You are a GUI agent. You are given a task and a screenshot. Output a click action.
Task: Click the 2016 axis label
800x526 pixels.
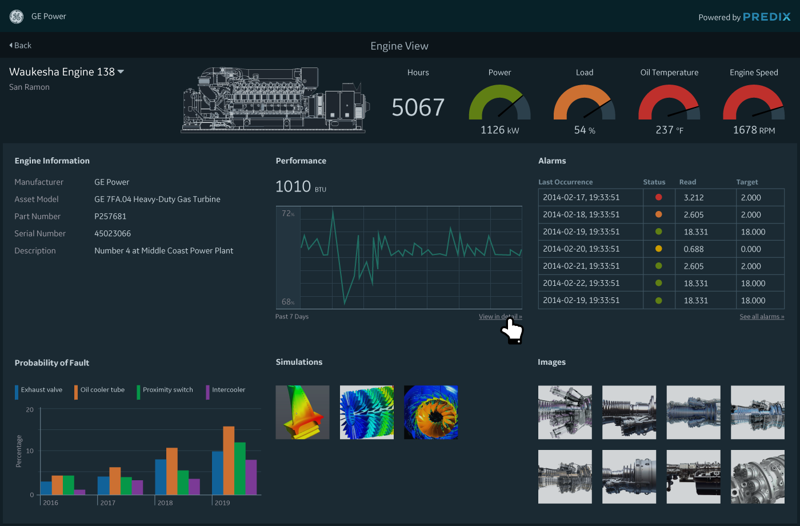(x=50, y=503)
